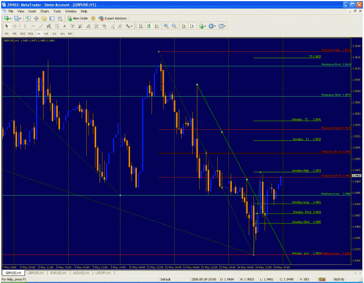Toggle the Auto Scroll chart icon
This screenshot has width=364, height=283.
(x=184, y=26)
